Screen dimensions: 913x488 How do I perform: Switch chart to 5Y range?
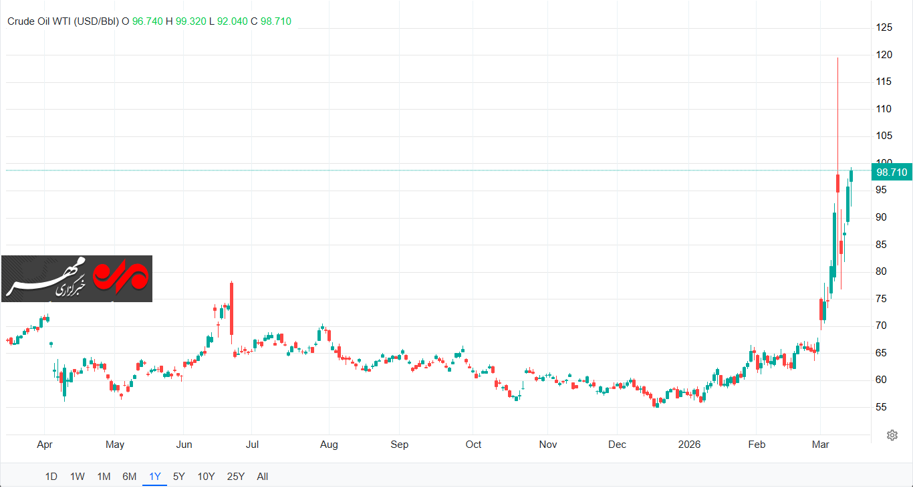click(179, 477)
